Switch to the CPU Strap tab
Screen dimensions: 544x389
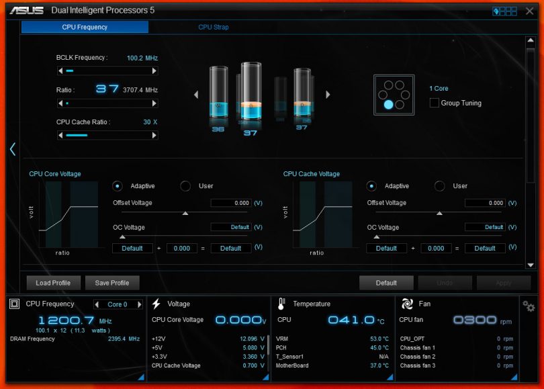(x=213, y=27)
